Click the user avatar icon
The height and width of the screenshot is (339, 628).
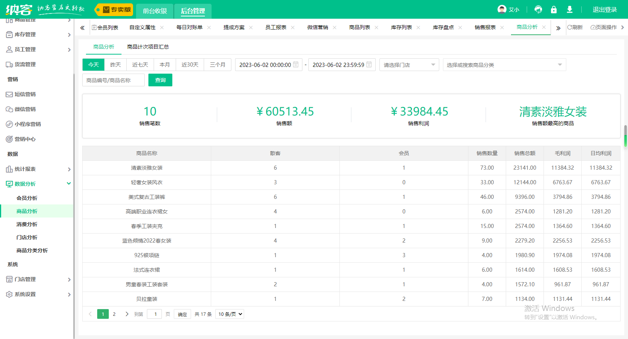[x=502, y=9]
